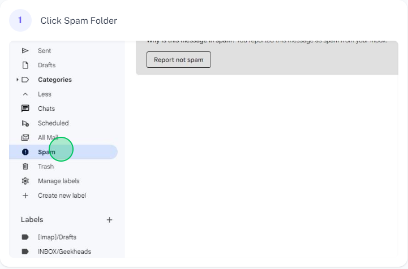Open the Categories label item
This screenshot has height=269, width=408.
pos(55,80)
